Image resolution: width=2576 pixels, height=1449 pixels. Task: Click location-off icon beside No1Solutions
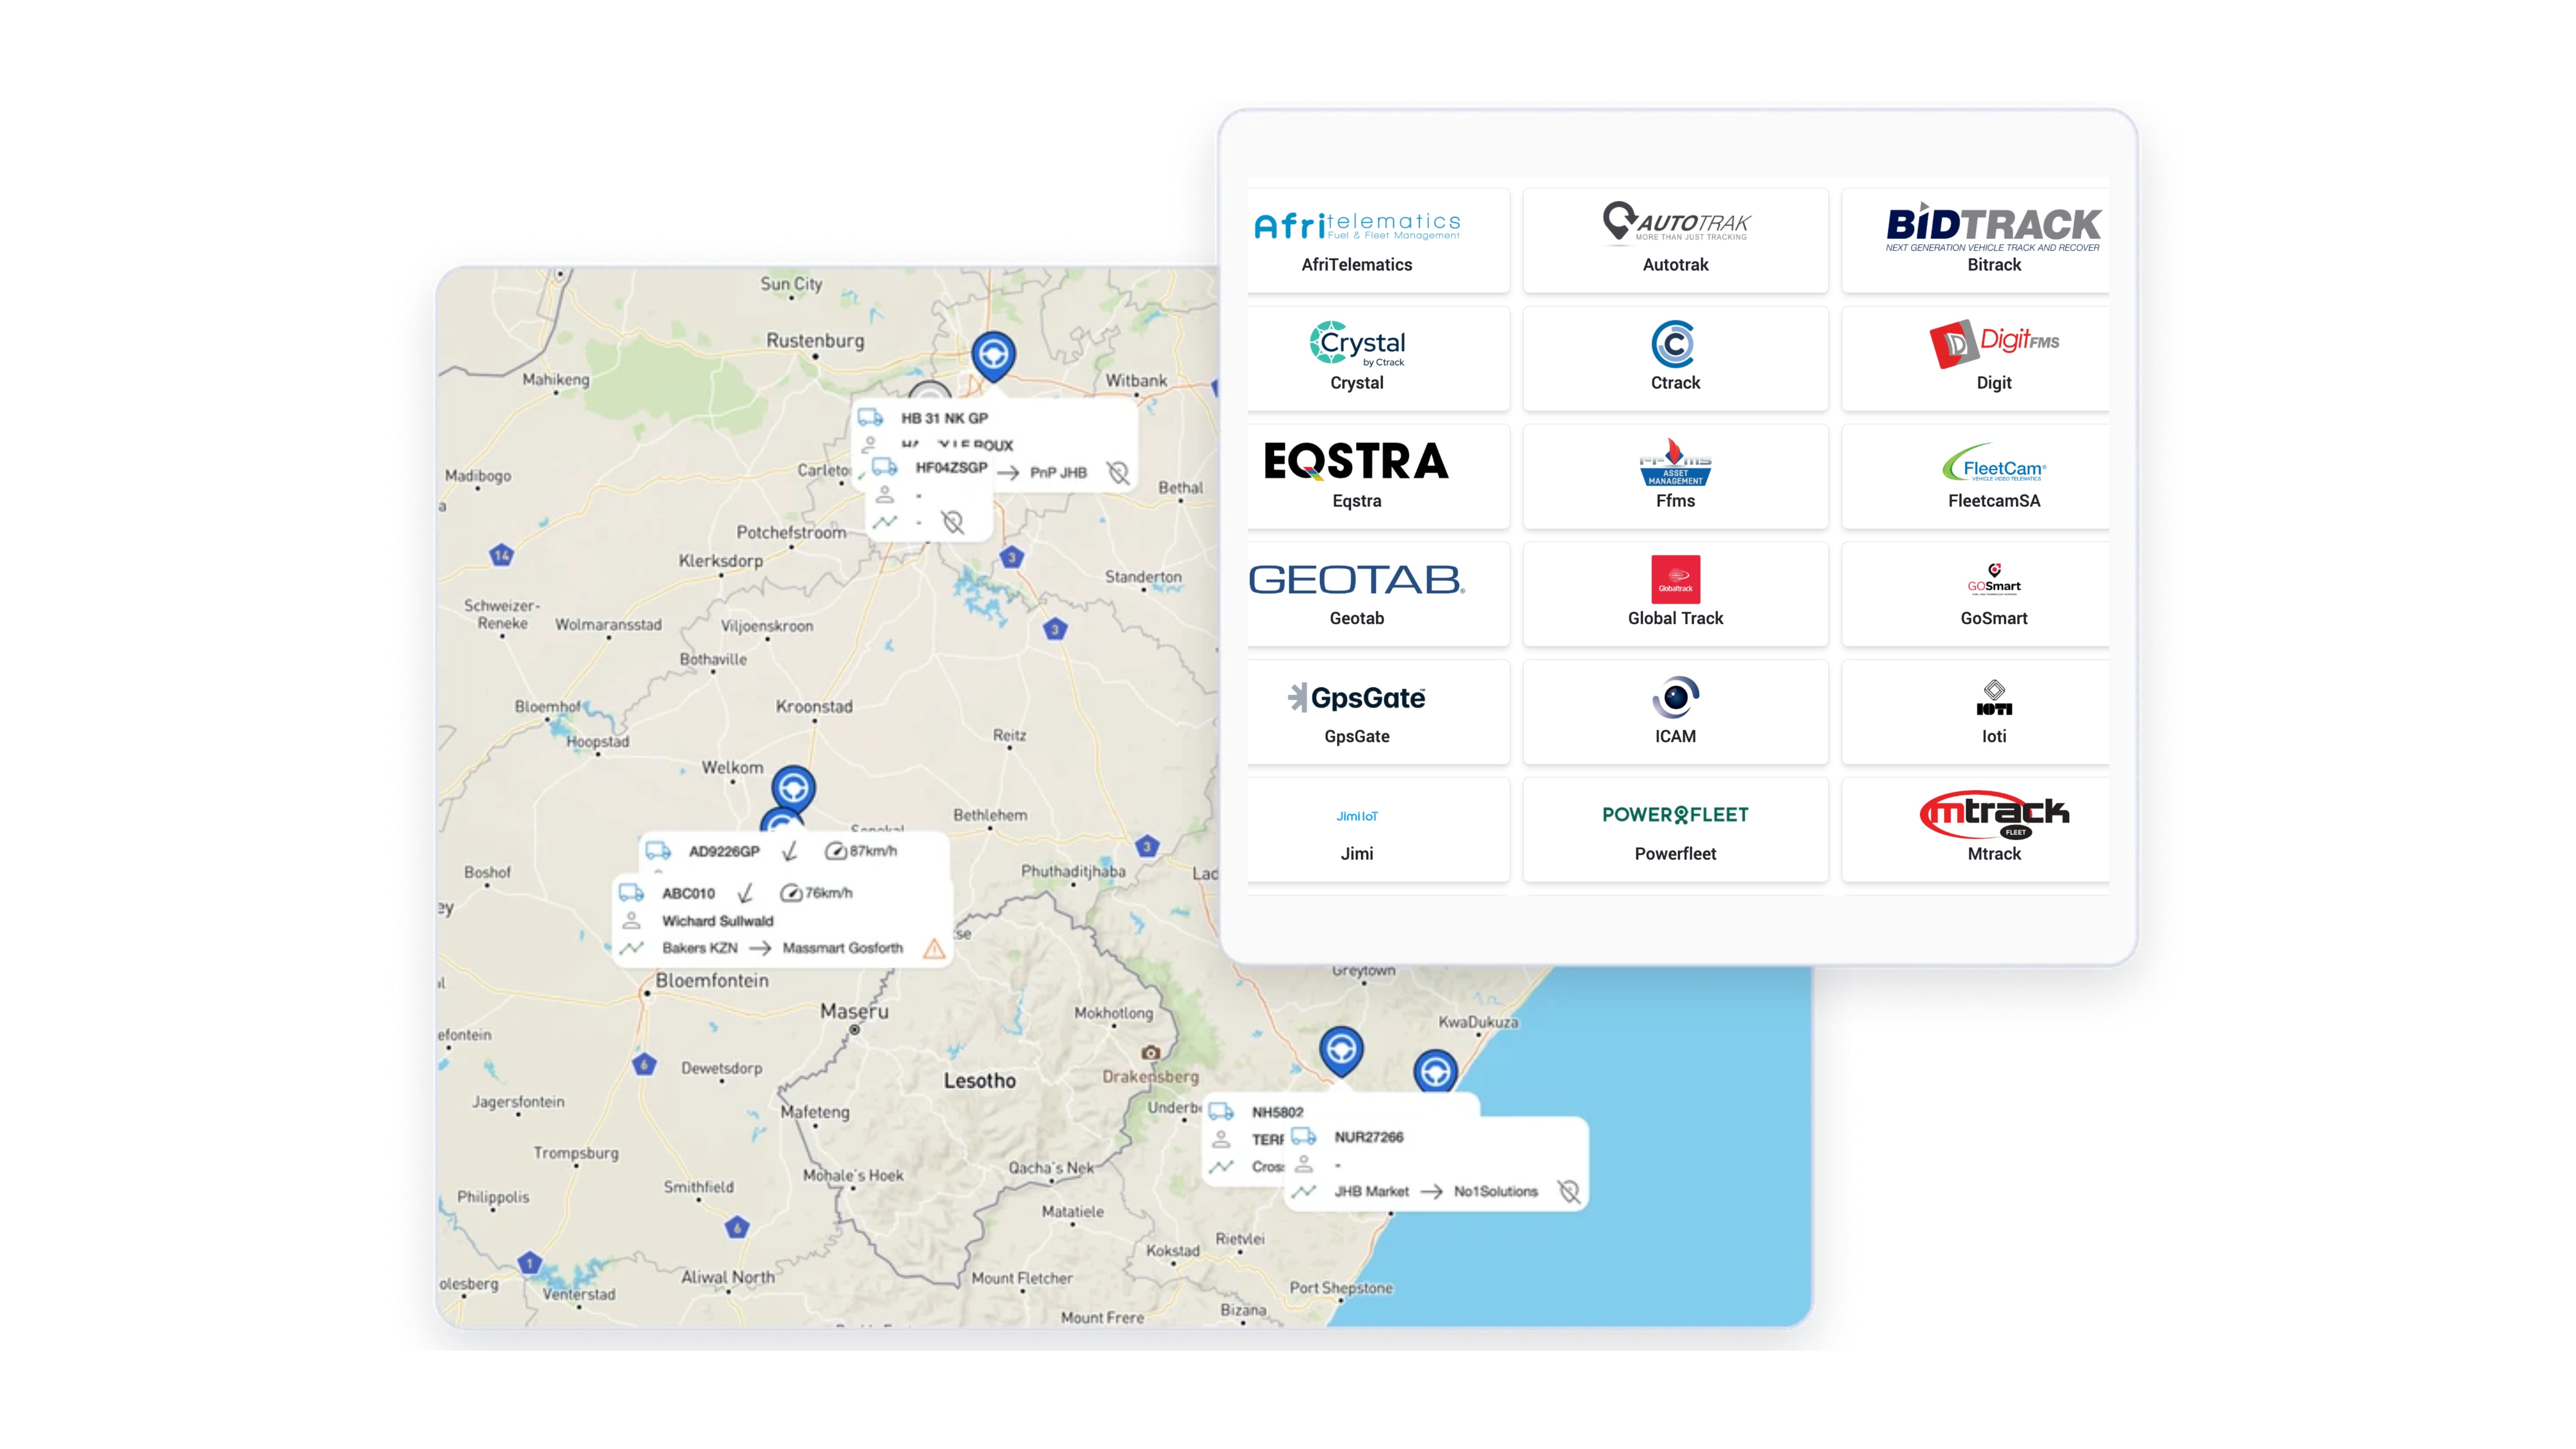click(x=1568, y=1191)
